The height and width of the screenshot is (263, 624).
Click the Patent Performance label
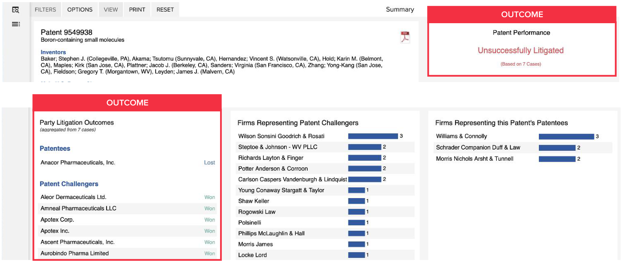pyautogui.click(x=521, y=33)
